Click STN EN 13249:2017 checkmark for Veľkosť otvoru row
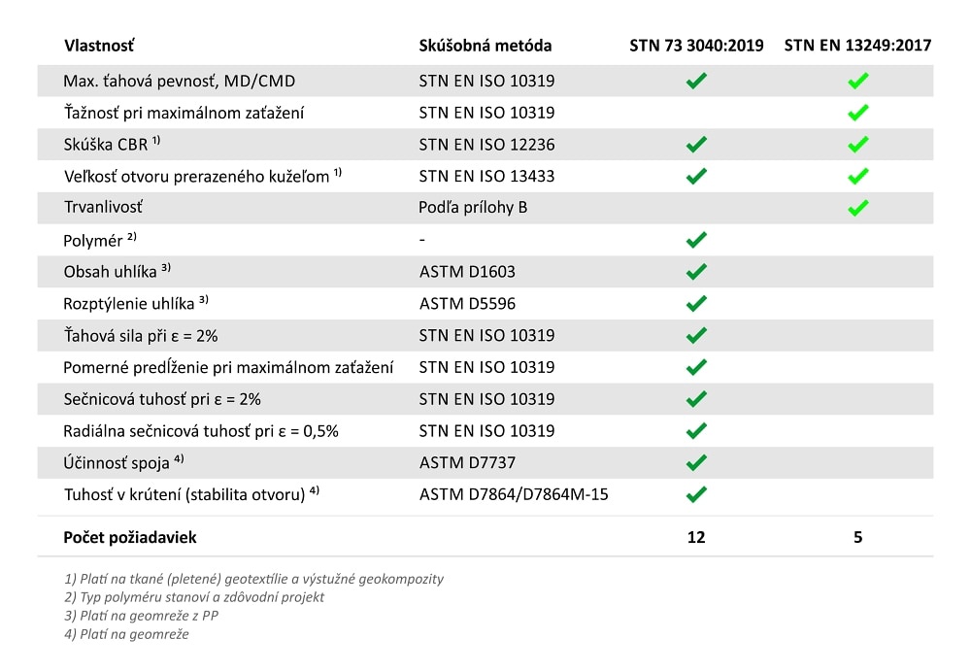The width and height of the screenshot is (971, 672). click(x=857, y=177)
